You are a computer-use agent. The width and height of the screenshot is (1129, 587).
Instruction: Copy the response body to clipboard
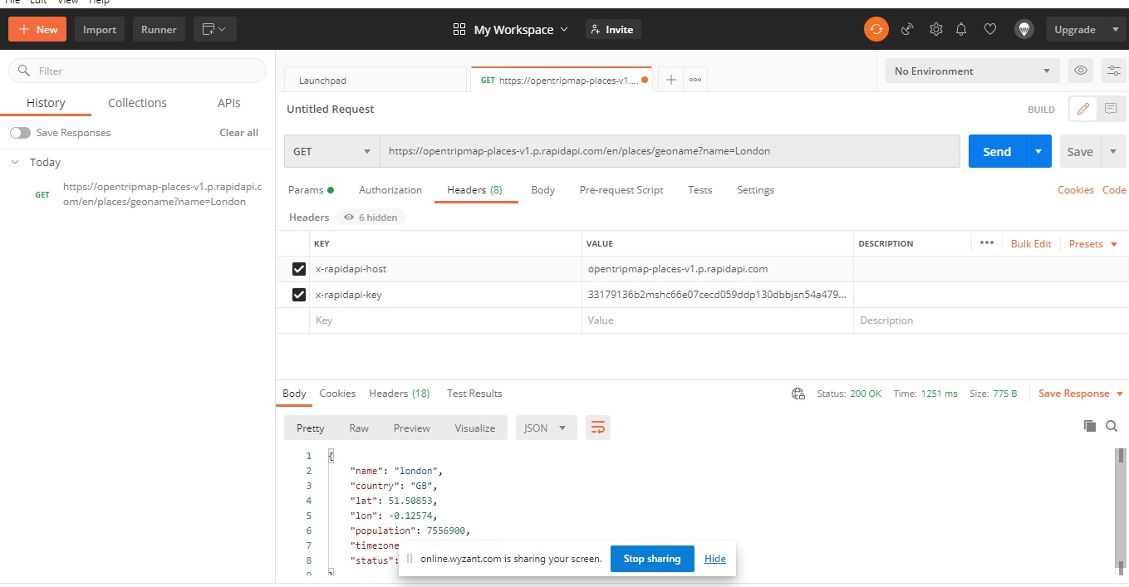(1090, 426)
